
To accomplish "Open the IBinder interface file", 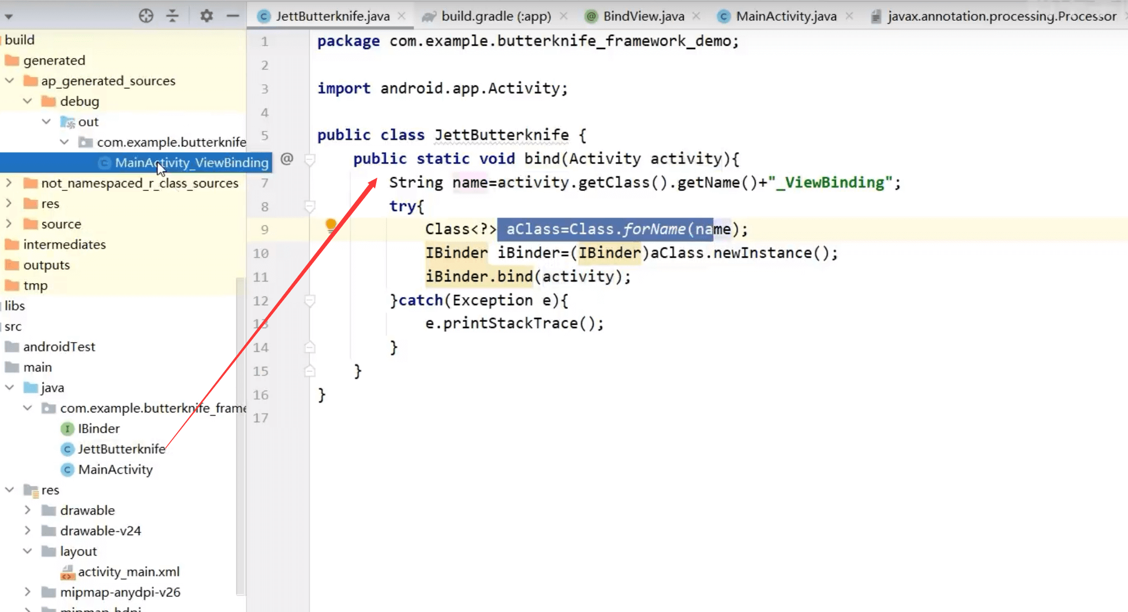I will 99,429.
